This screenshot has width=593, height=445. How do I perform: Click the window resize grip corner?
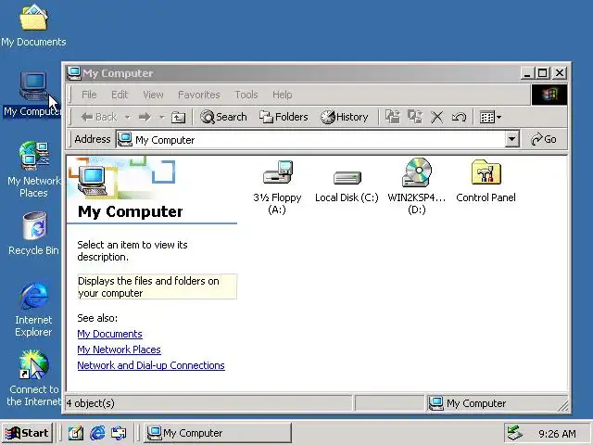(563, 406)
